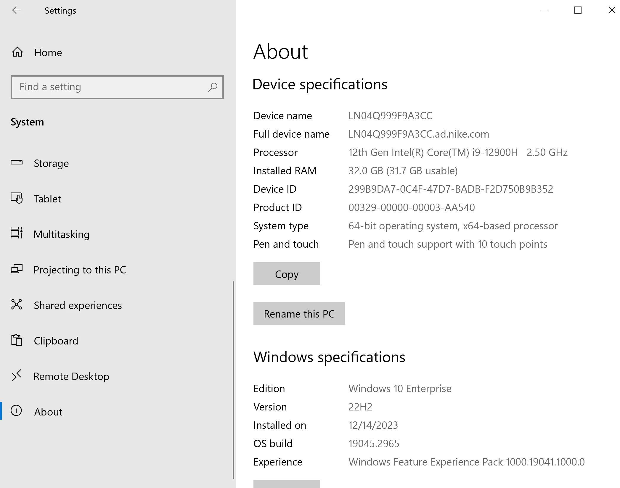620x488 pixels.
Task: Click the search magnifier icon
Action: point(213,87)
